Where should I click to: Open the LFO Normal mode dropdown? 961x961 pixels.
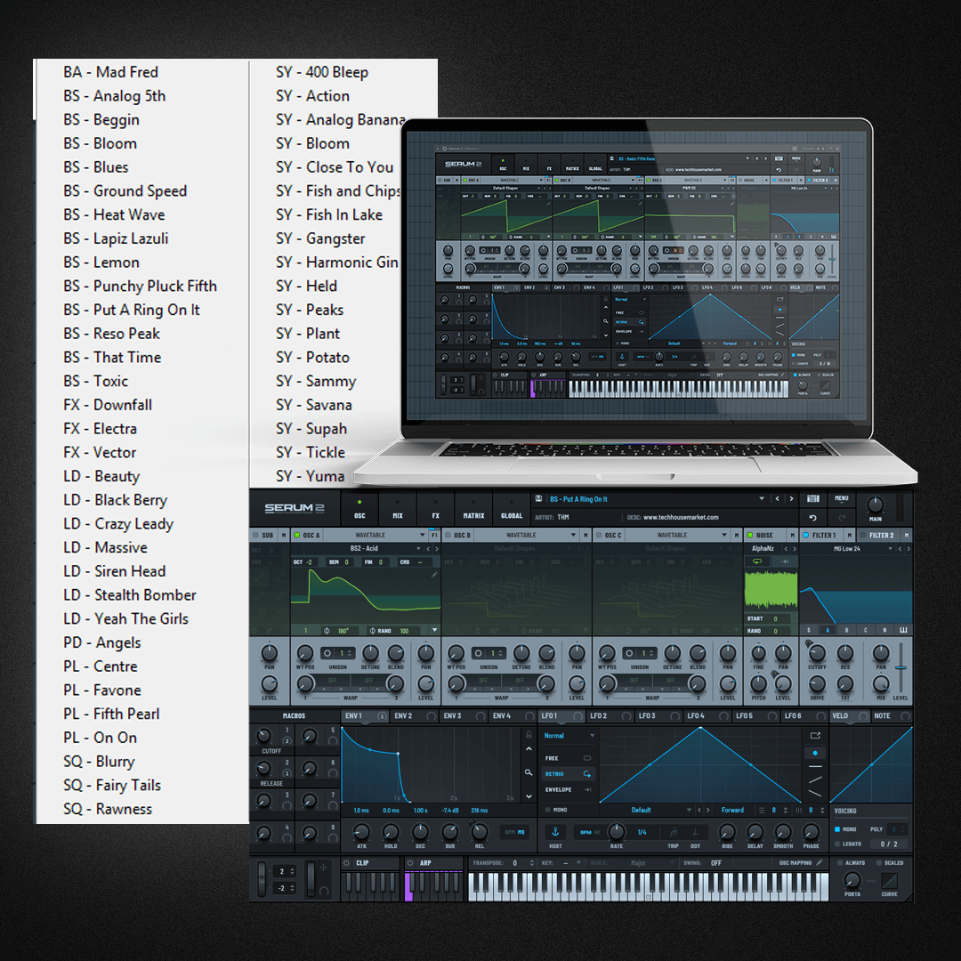pos(592,736)
